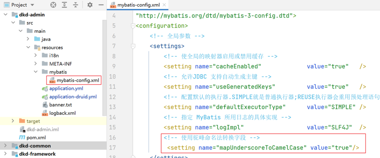The image size is (380, 158).
Task: Hide the Project tool window with minus icon
Action: (100, 5)
